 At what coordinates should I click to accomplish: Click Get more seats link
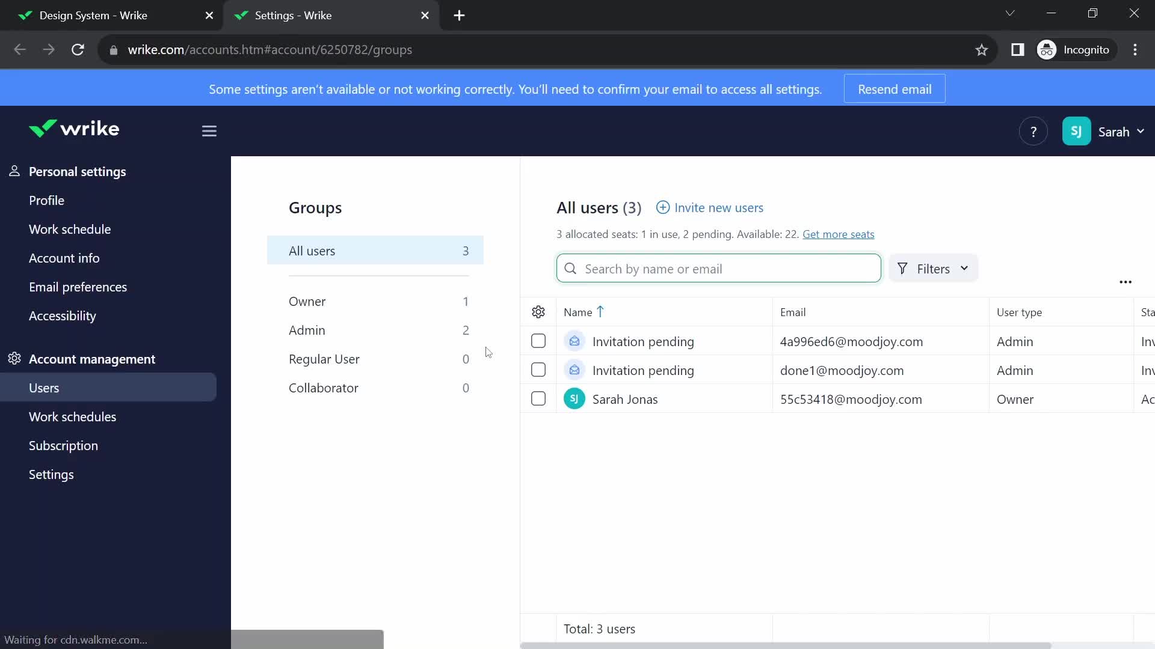click(x=839, y=234)
